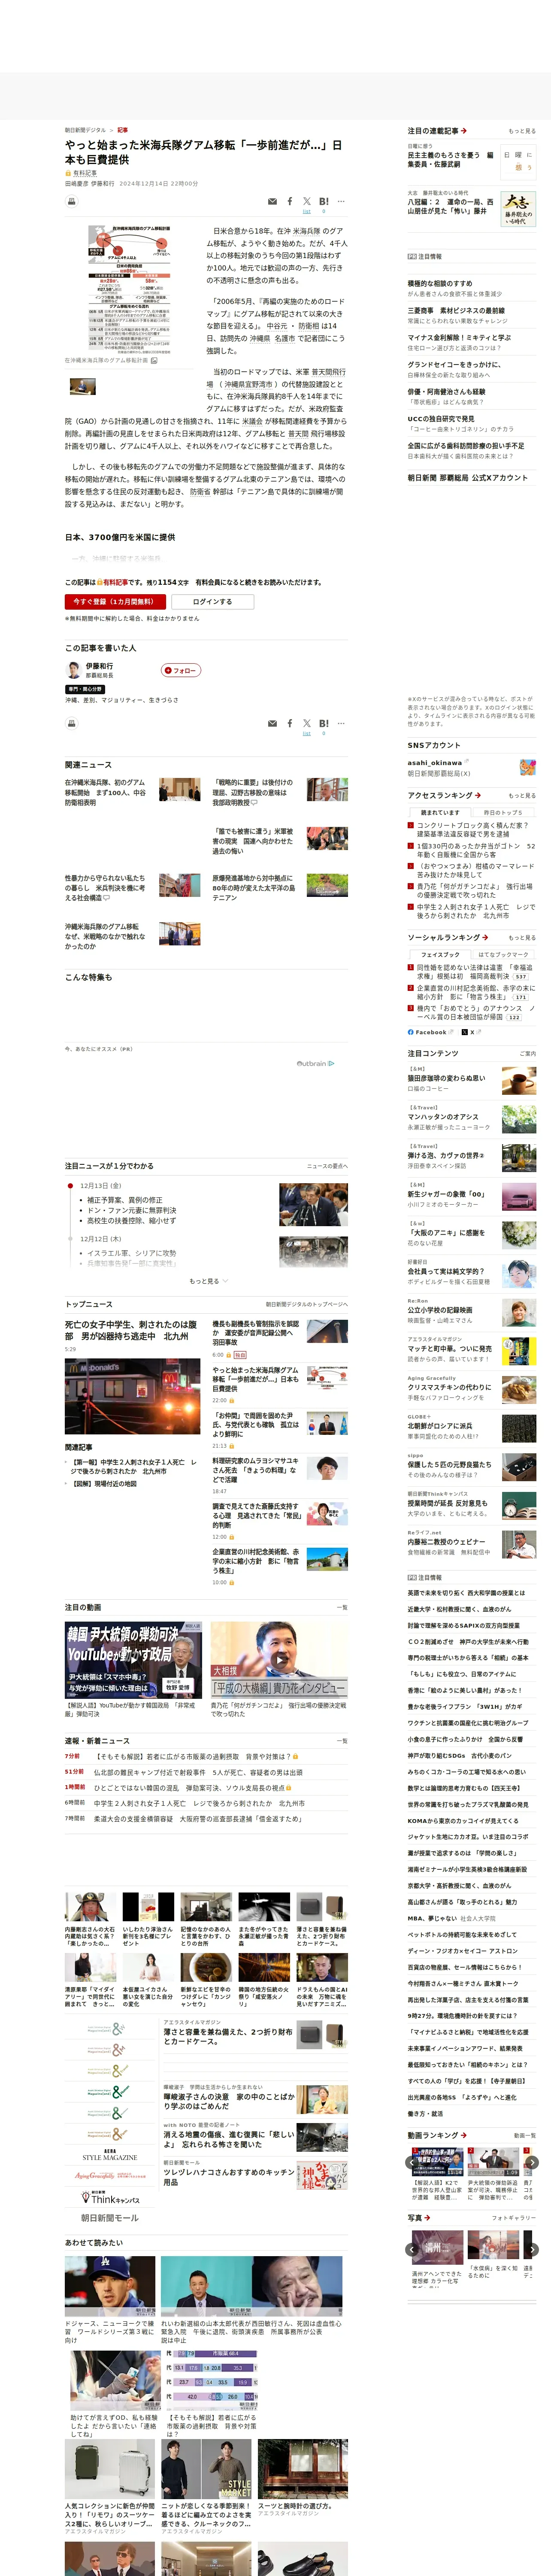The image size is (551, 2576).
Task: Expand もっと見る under the one-minute news
Action: (208, 1281)
